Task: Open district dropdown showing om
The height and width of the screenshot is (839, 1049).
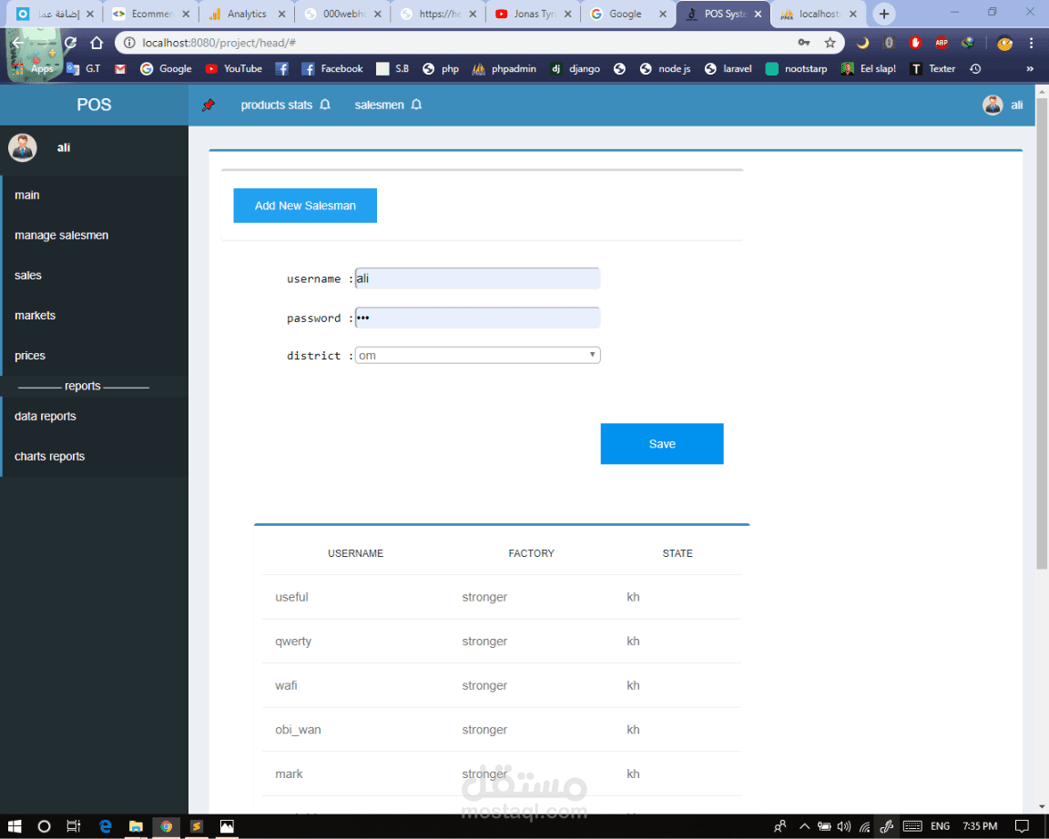Action: pos(478,355)
